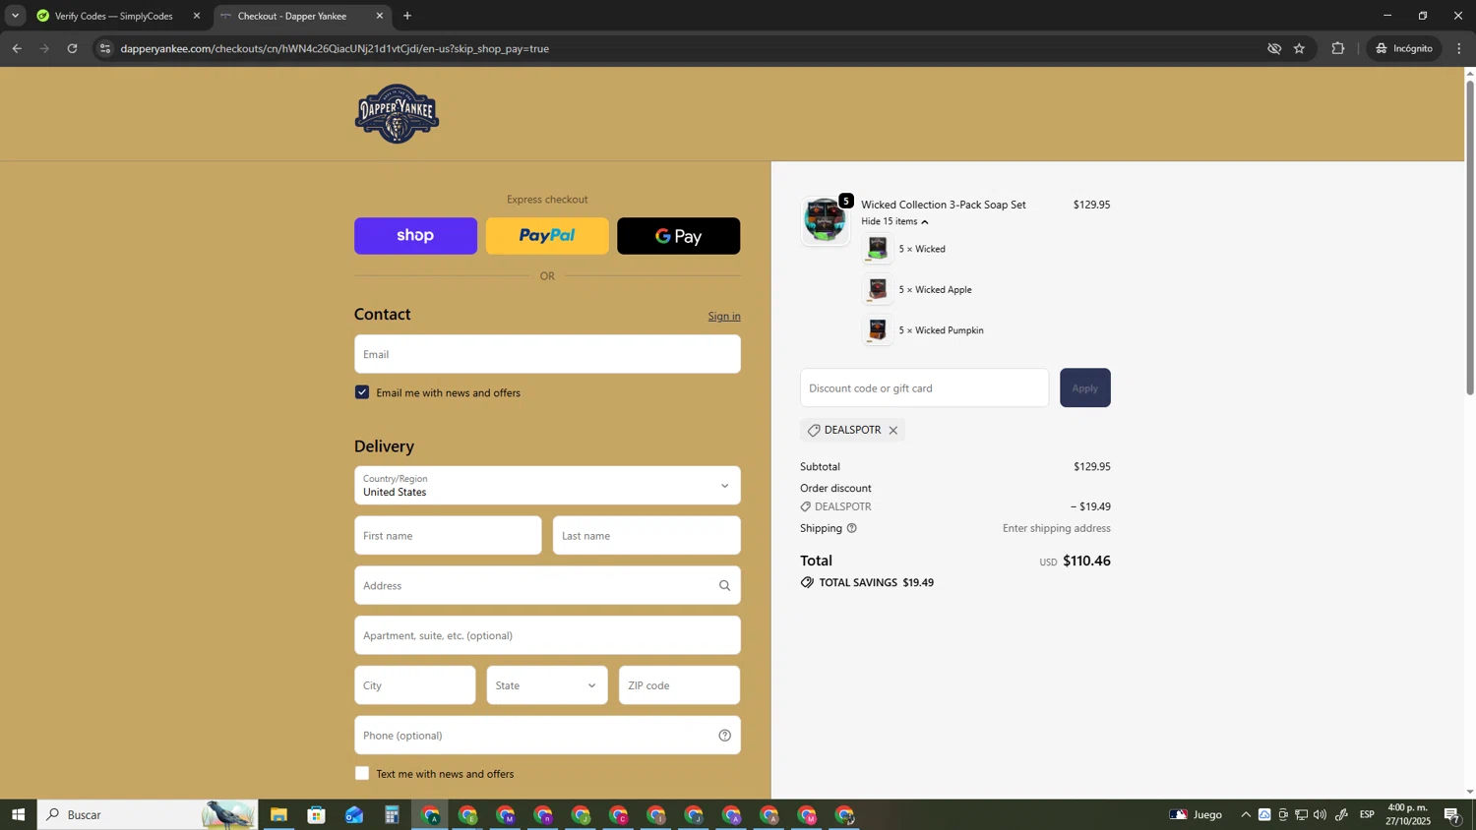Open the notification center icon
1476x830 pixels.
(x=1452, y=814)
